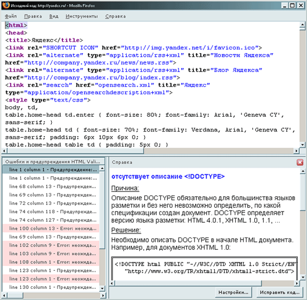Click the favicon.ico URL in source code
The image size is (307, 300).
coord(189,48)
